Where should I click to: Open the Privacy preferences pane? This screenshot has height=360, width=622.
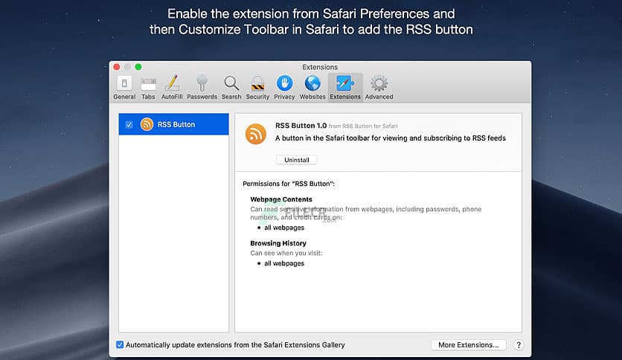click(284, 88)
